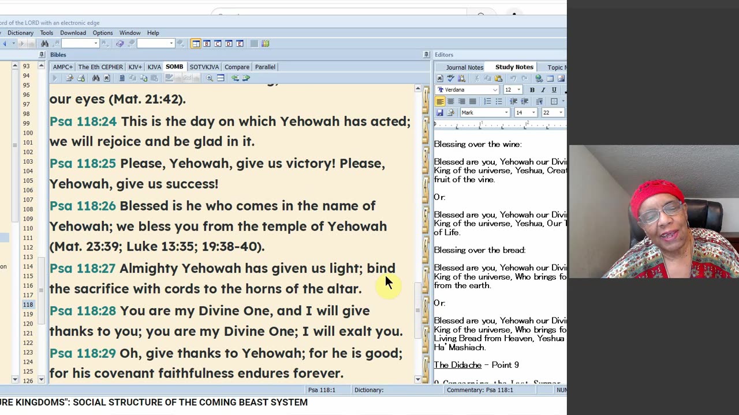Run spell check in the editor

tap(450, 78)
